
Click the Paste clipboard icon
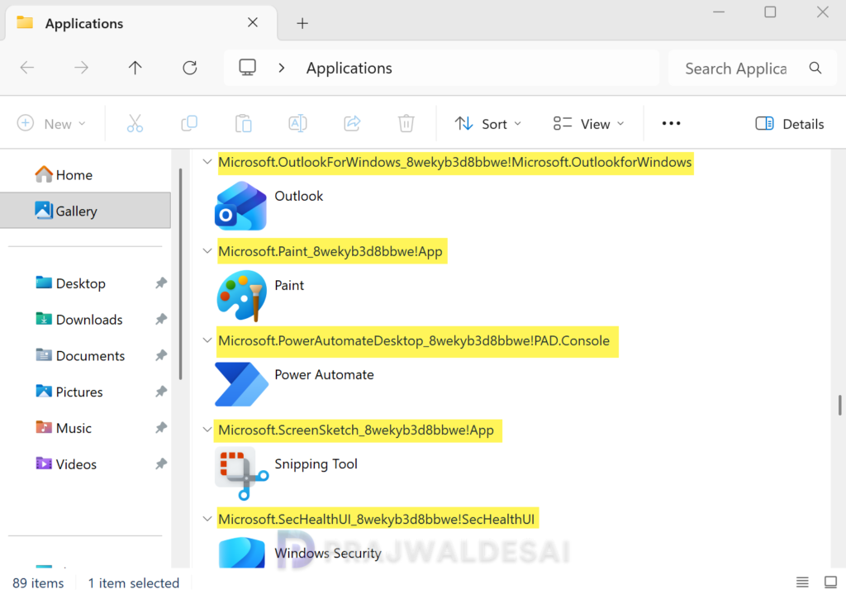(x=244, y=124)
